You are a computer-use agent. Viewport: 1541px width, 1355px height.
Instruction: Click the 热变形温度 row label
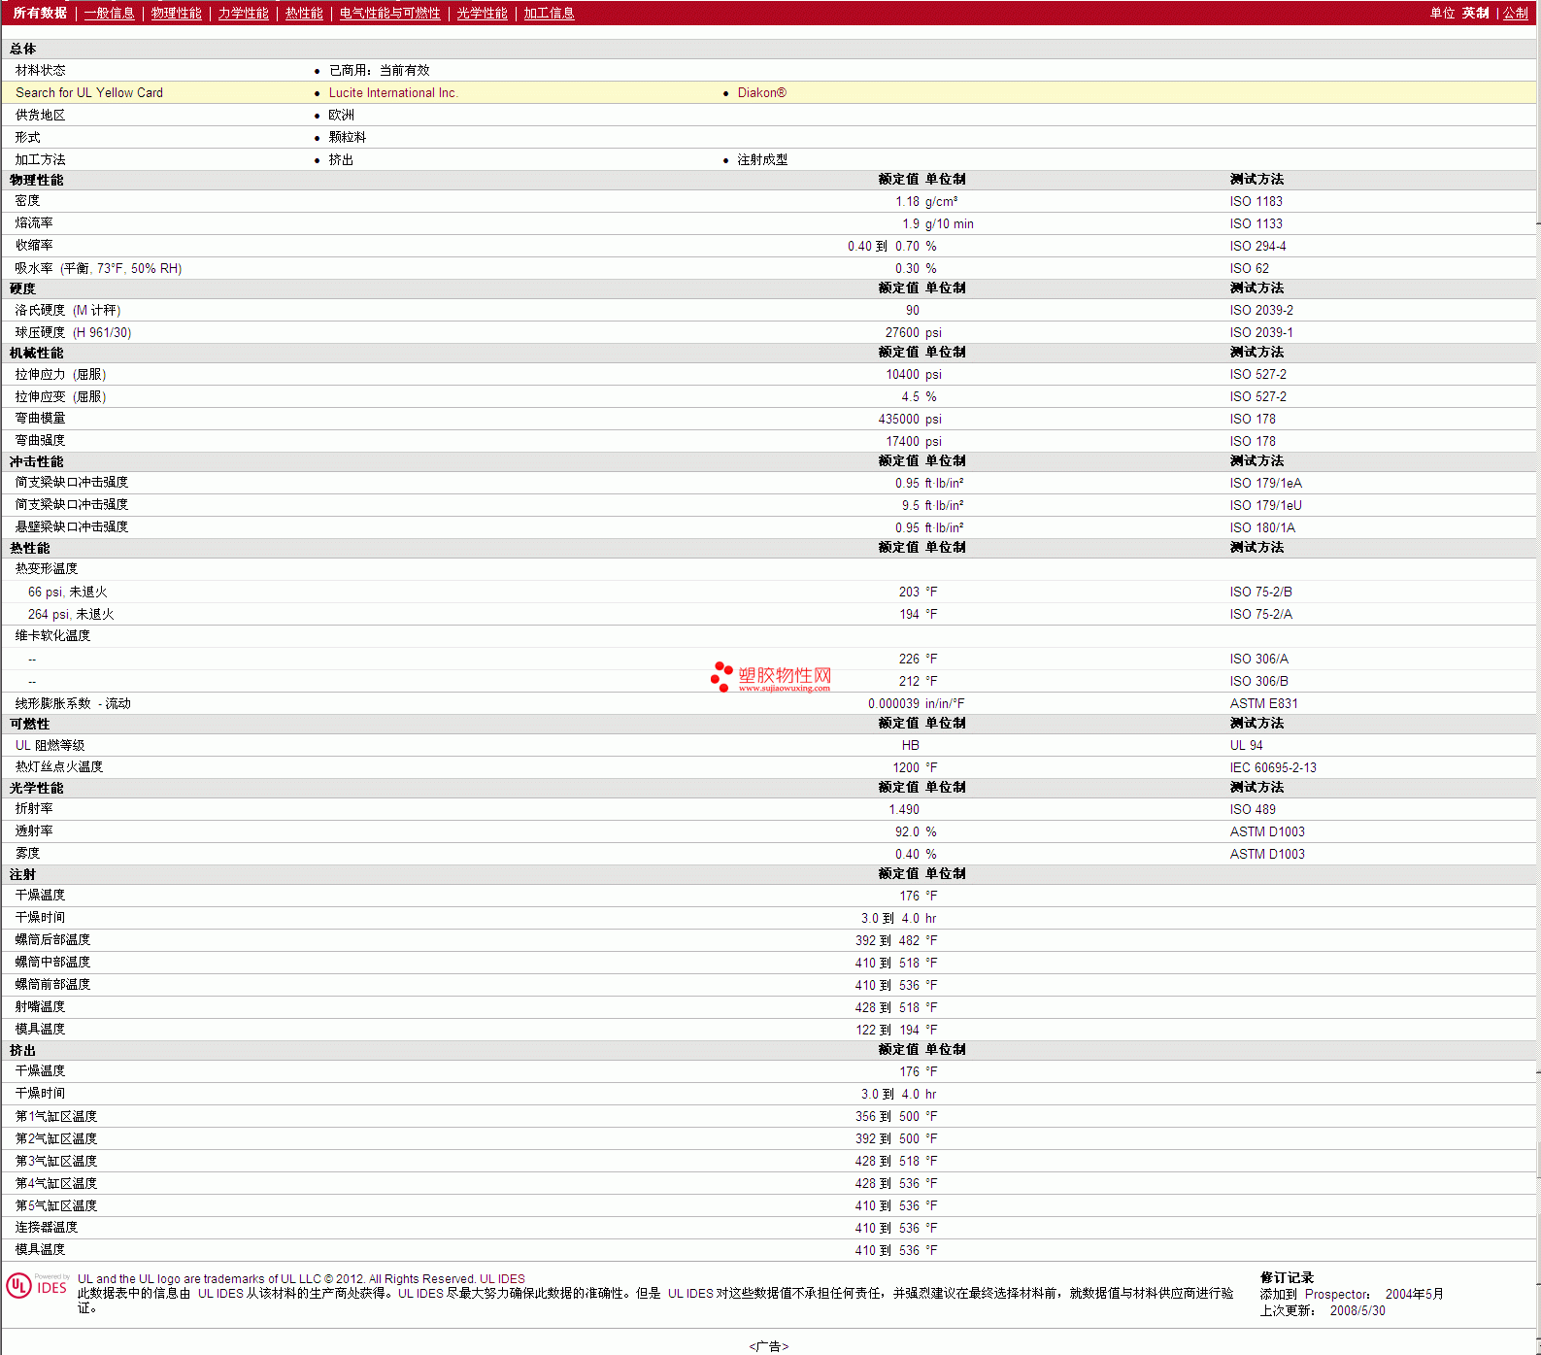(47, 569)
